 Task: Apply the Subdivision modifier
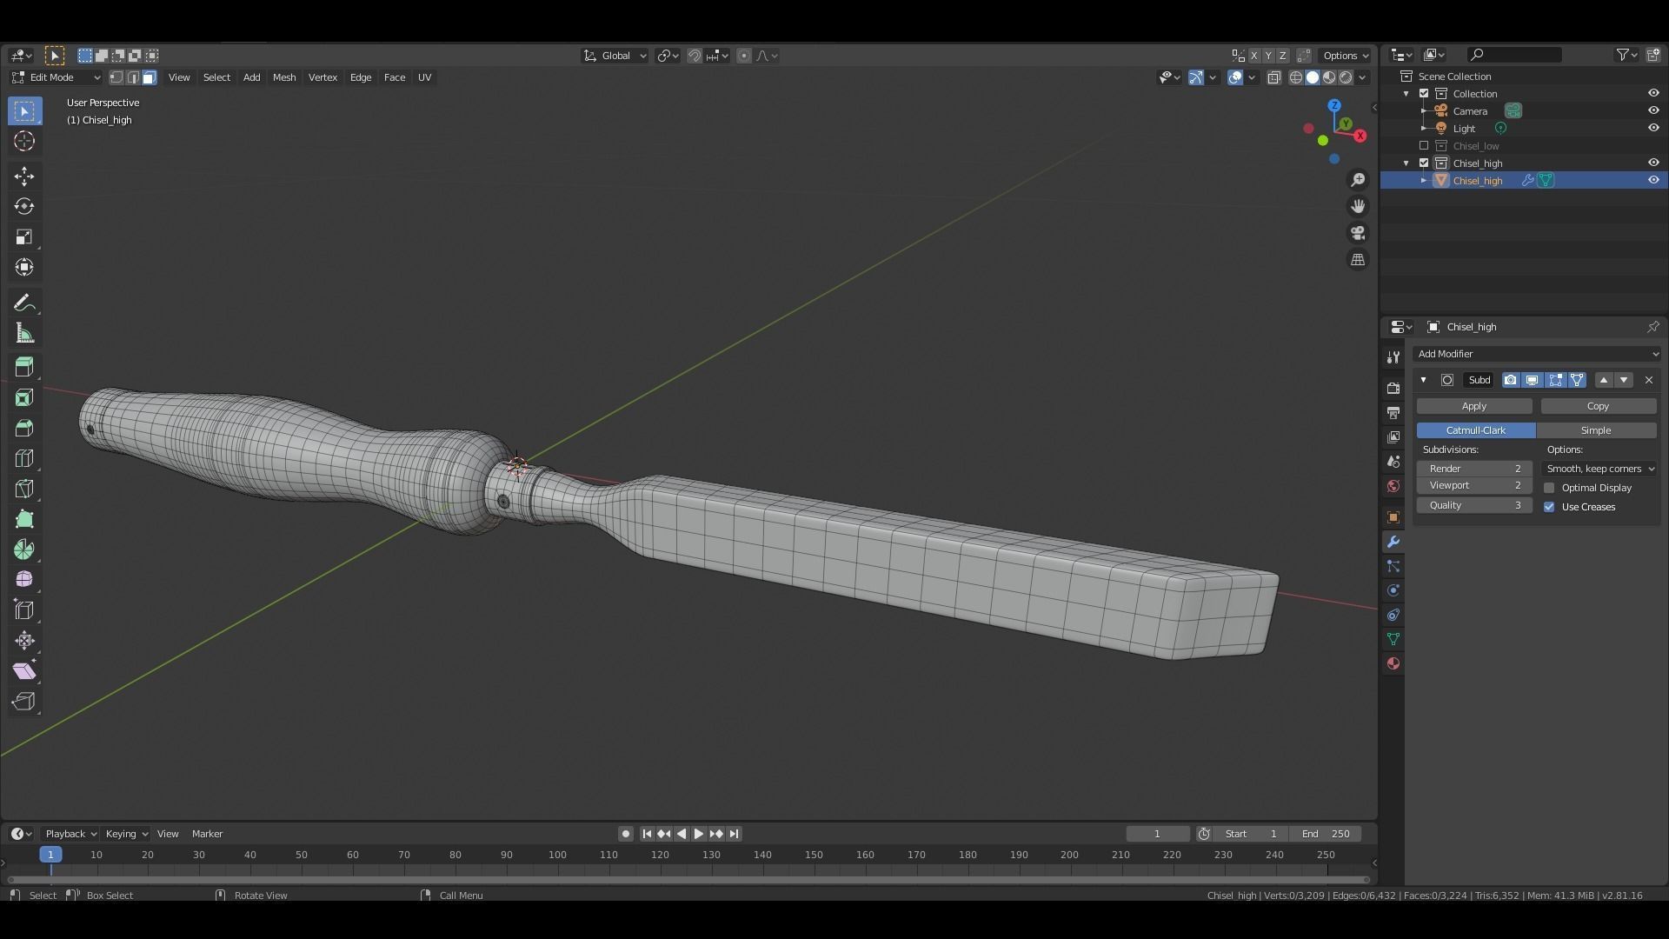point(1474,406)
